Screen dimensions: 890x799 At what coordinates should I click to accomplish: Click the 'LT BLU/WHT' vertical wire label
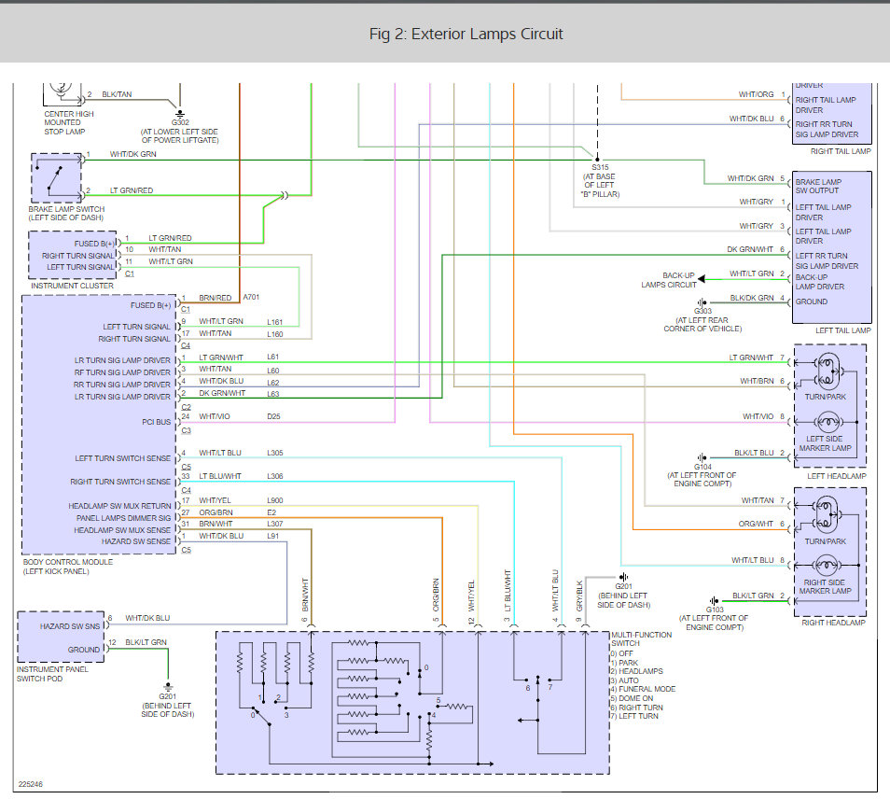pos(508,591)
